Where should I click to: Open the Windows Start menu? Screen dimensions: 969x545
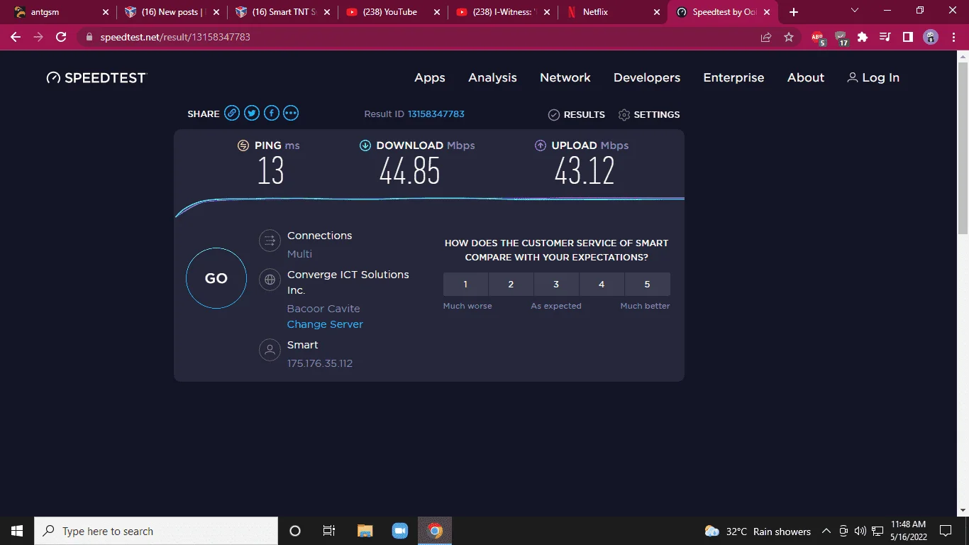pos(17,531)
